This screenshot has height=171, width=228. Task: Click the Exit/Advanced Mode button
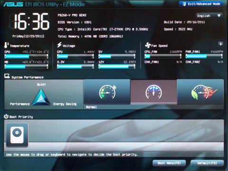click(201, 4)
